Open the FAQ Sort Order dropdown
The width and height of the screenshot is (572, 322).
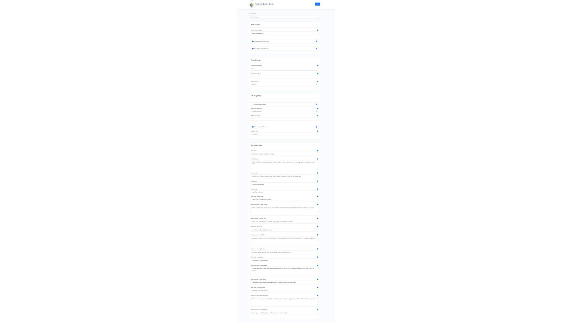pos(285,134)
